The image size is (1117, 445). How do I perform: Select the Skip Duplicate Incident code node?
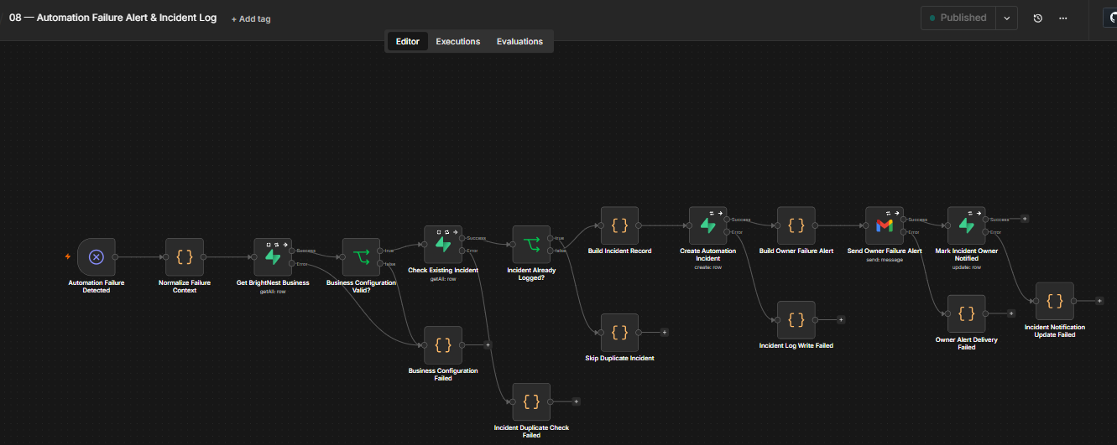coord(619,333)
